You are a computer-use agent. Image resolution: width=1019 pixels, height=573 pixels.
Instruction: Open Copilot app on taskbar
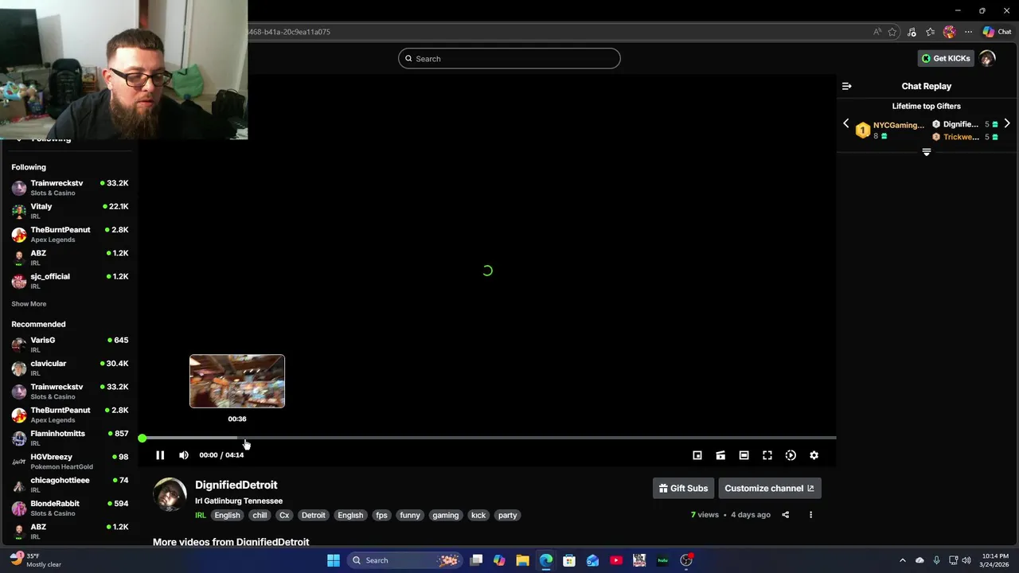(499, 560)
